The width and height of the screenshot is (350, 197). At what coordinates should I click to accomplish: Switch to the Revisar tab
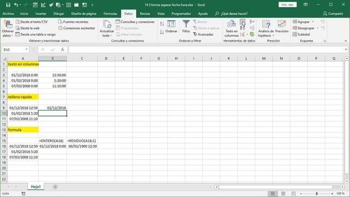(145, 14)
